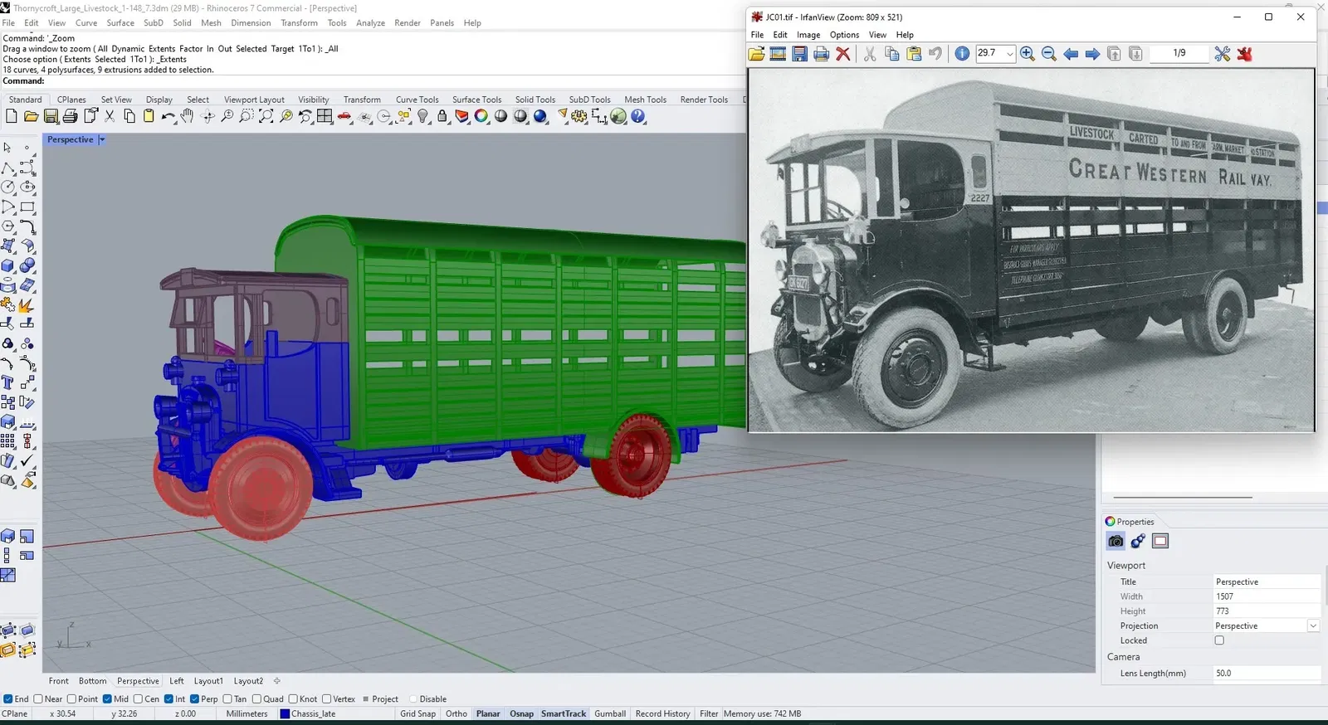Click IrfanView red delete X icon
The height and width of the screenshot is (725, 1328).
(842, 54)
